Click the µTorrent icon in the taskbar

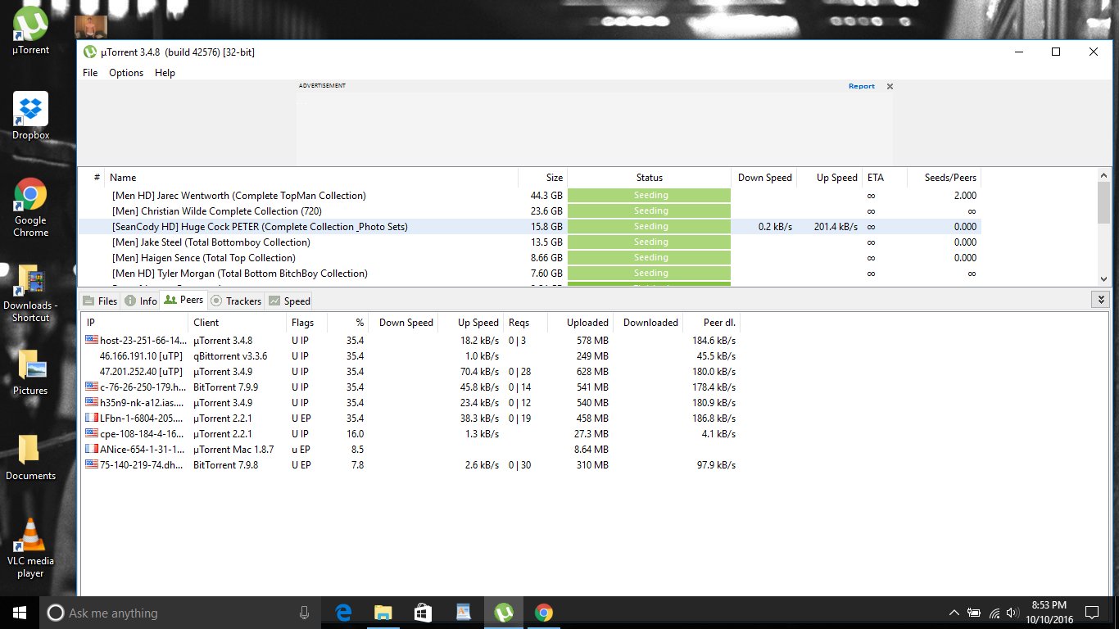(x=504, y=613)
